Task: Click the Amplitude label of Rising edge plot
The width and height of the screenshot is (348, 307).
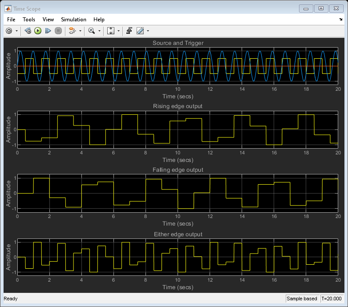Action: 8,129
